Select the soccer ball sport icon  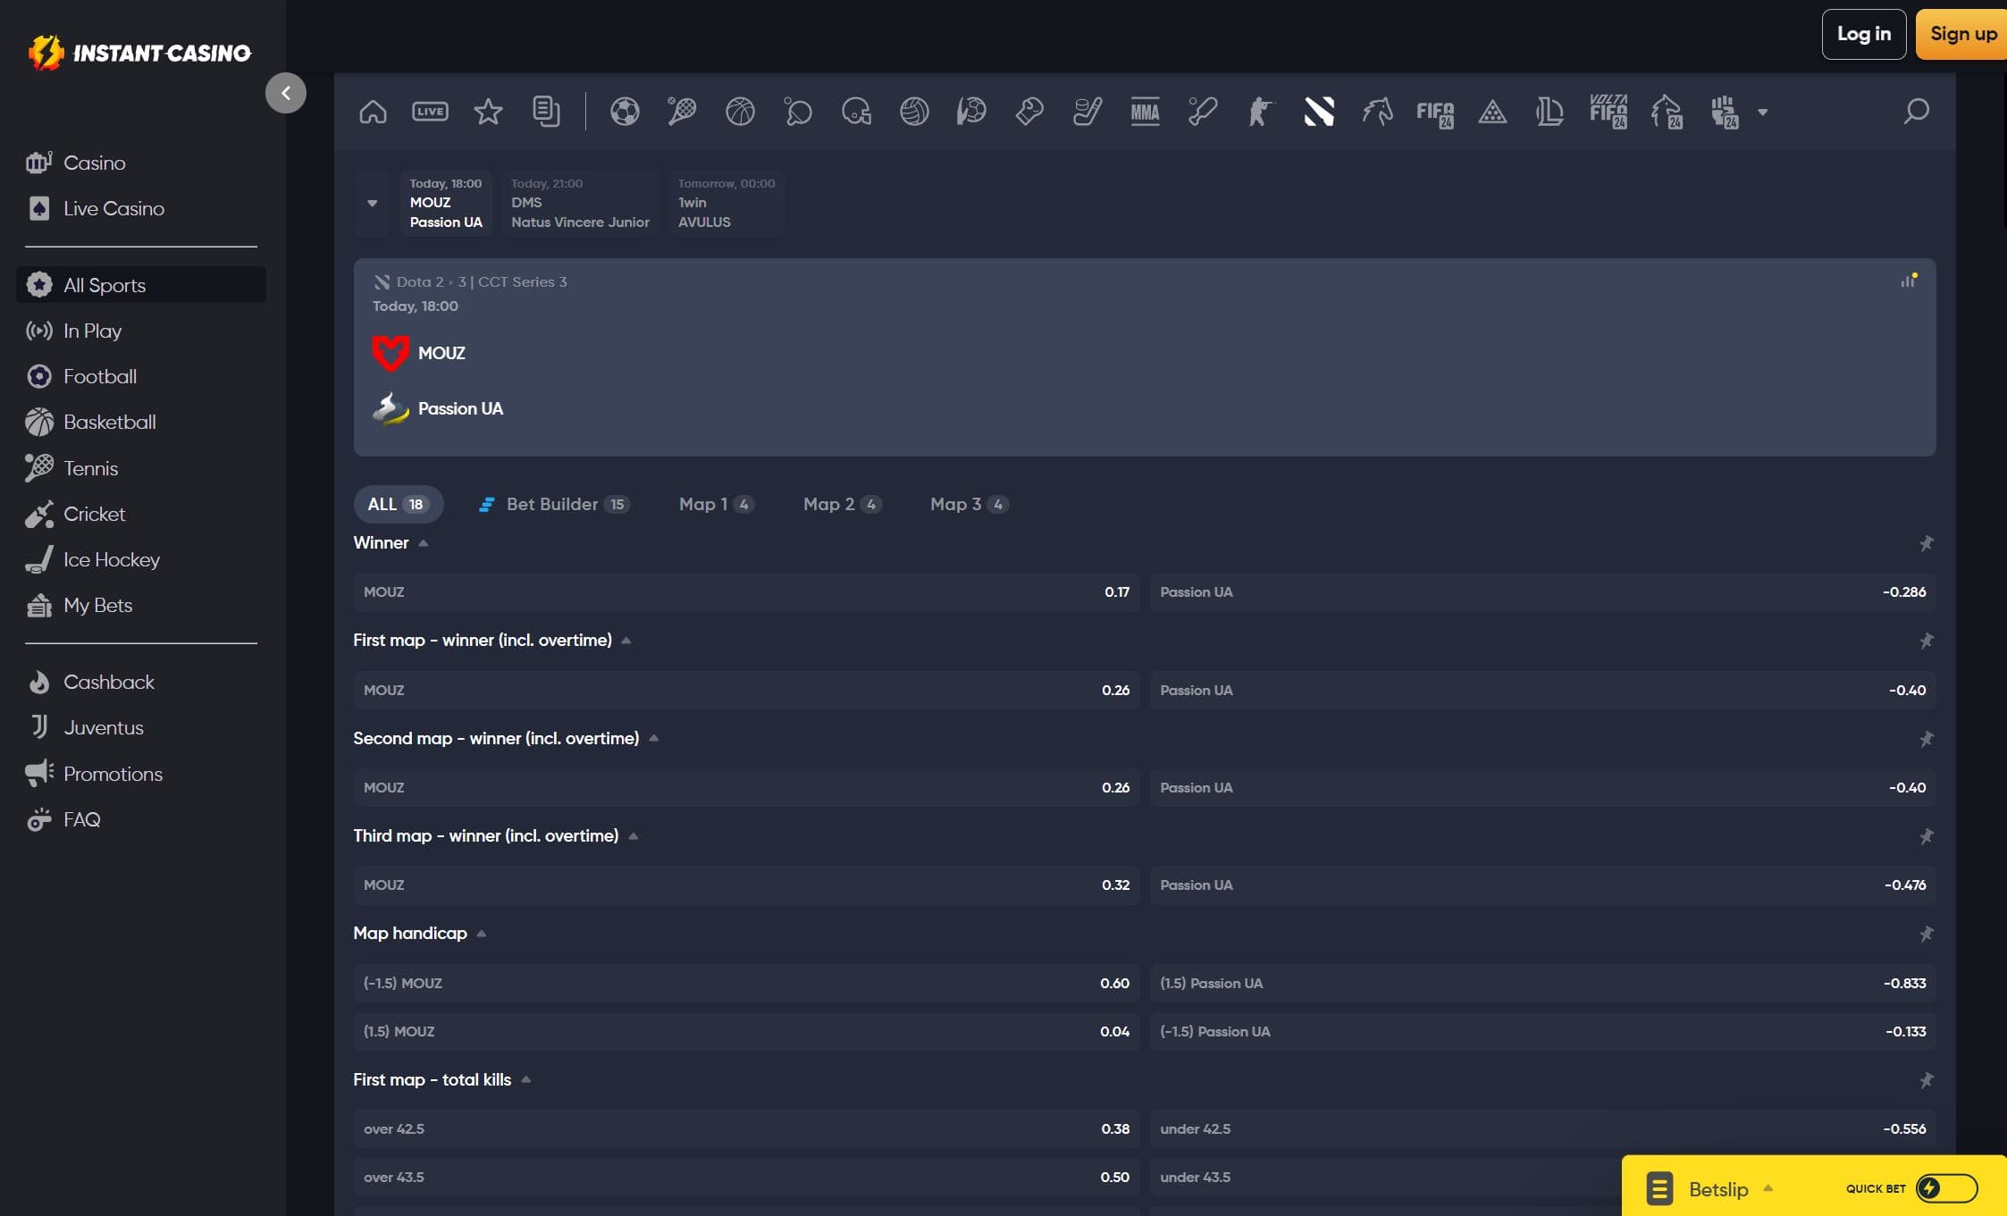[625, 112]
